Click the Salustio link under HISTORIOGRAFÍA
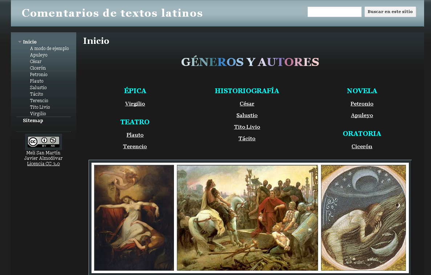Screen dimensions: 431x275 point(247,116)
